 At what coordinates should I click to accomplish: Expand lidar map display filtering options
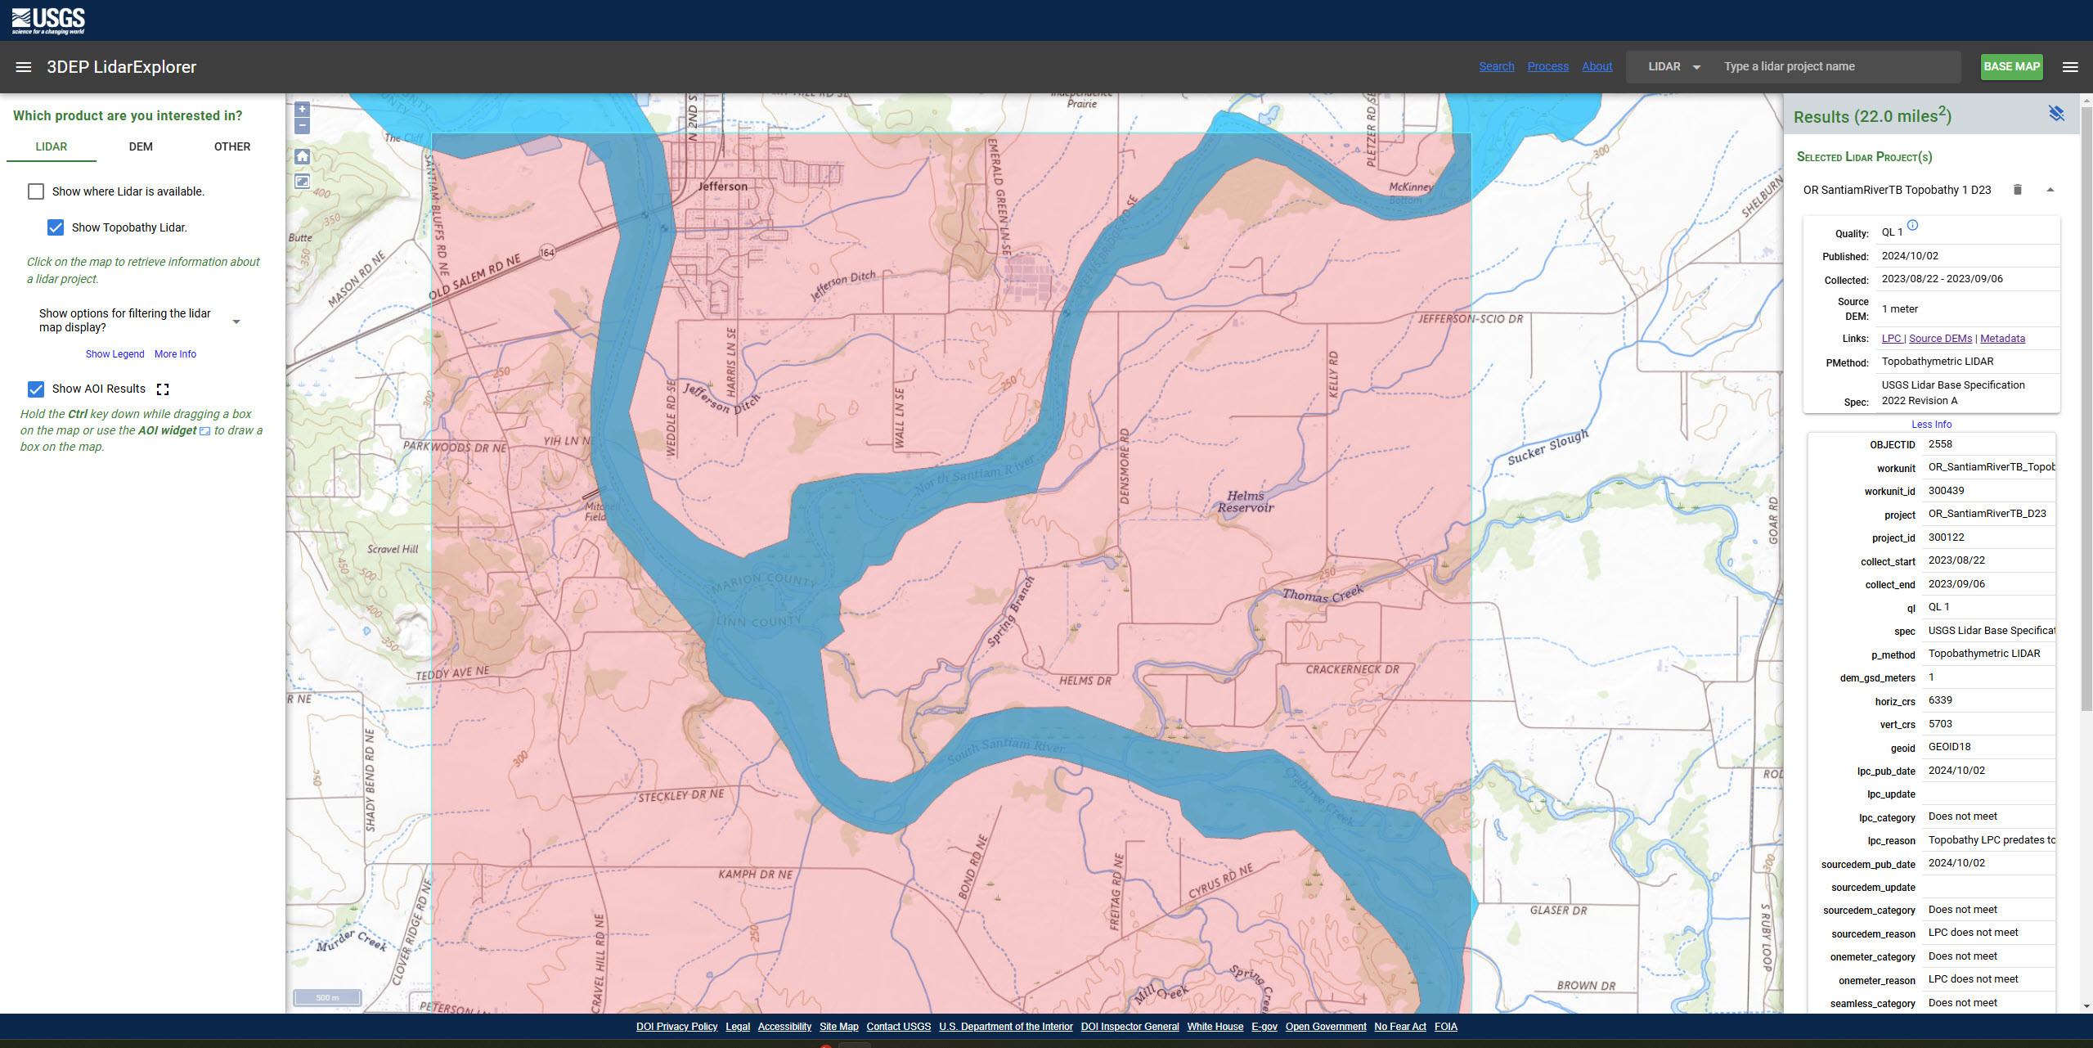point(236,321)
